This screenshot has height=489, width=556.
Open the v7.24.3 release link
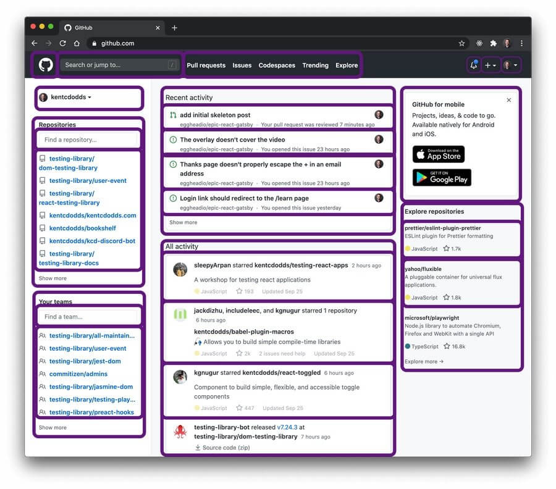pyautogui.click(x=287, y=427)
